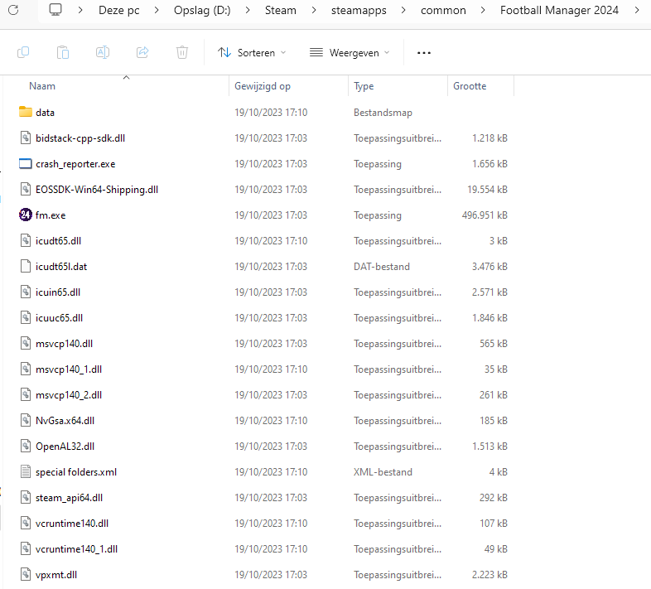Click the steam_api64.dll file icon
Screen dimensions: 651x589
click(x=26, y=498)
